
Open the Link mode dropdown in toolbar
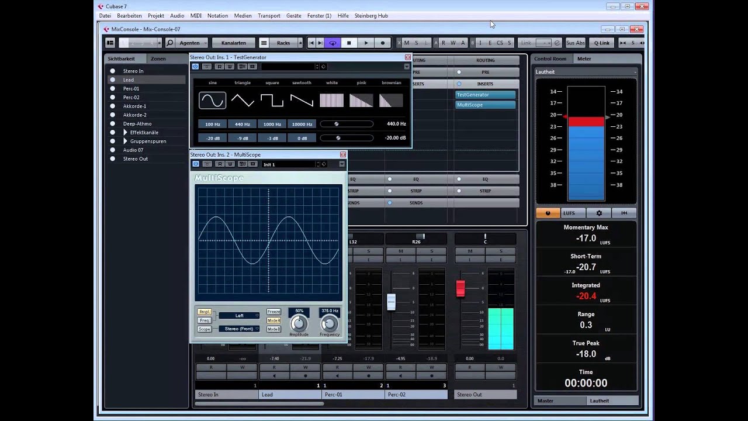point(543,43)
